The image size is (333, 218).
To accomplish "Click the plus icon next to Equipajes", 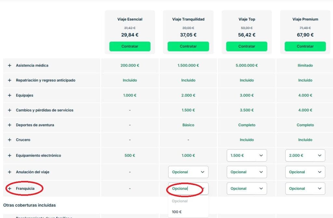I will (x=9, y=95).
